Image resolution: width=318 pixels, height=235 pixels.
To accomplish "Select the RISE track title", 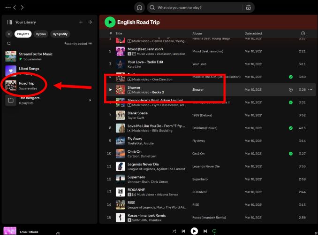I will (131, 203).
